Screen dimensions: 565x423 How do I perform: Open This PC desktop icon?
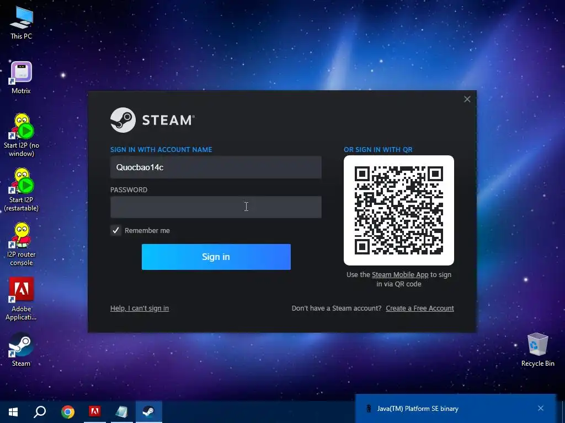pos(22,22)
